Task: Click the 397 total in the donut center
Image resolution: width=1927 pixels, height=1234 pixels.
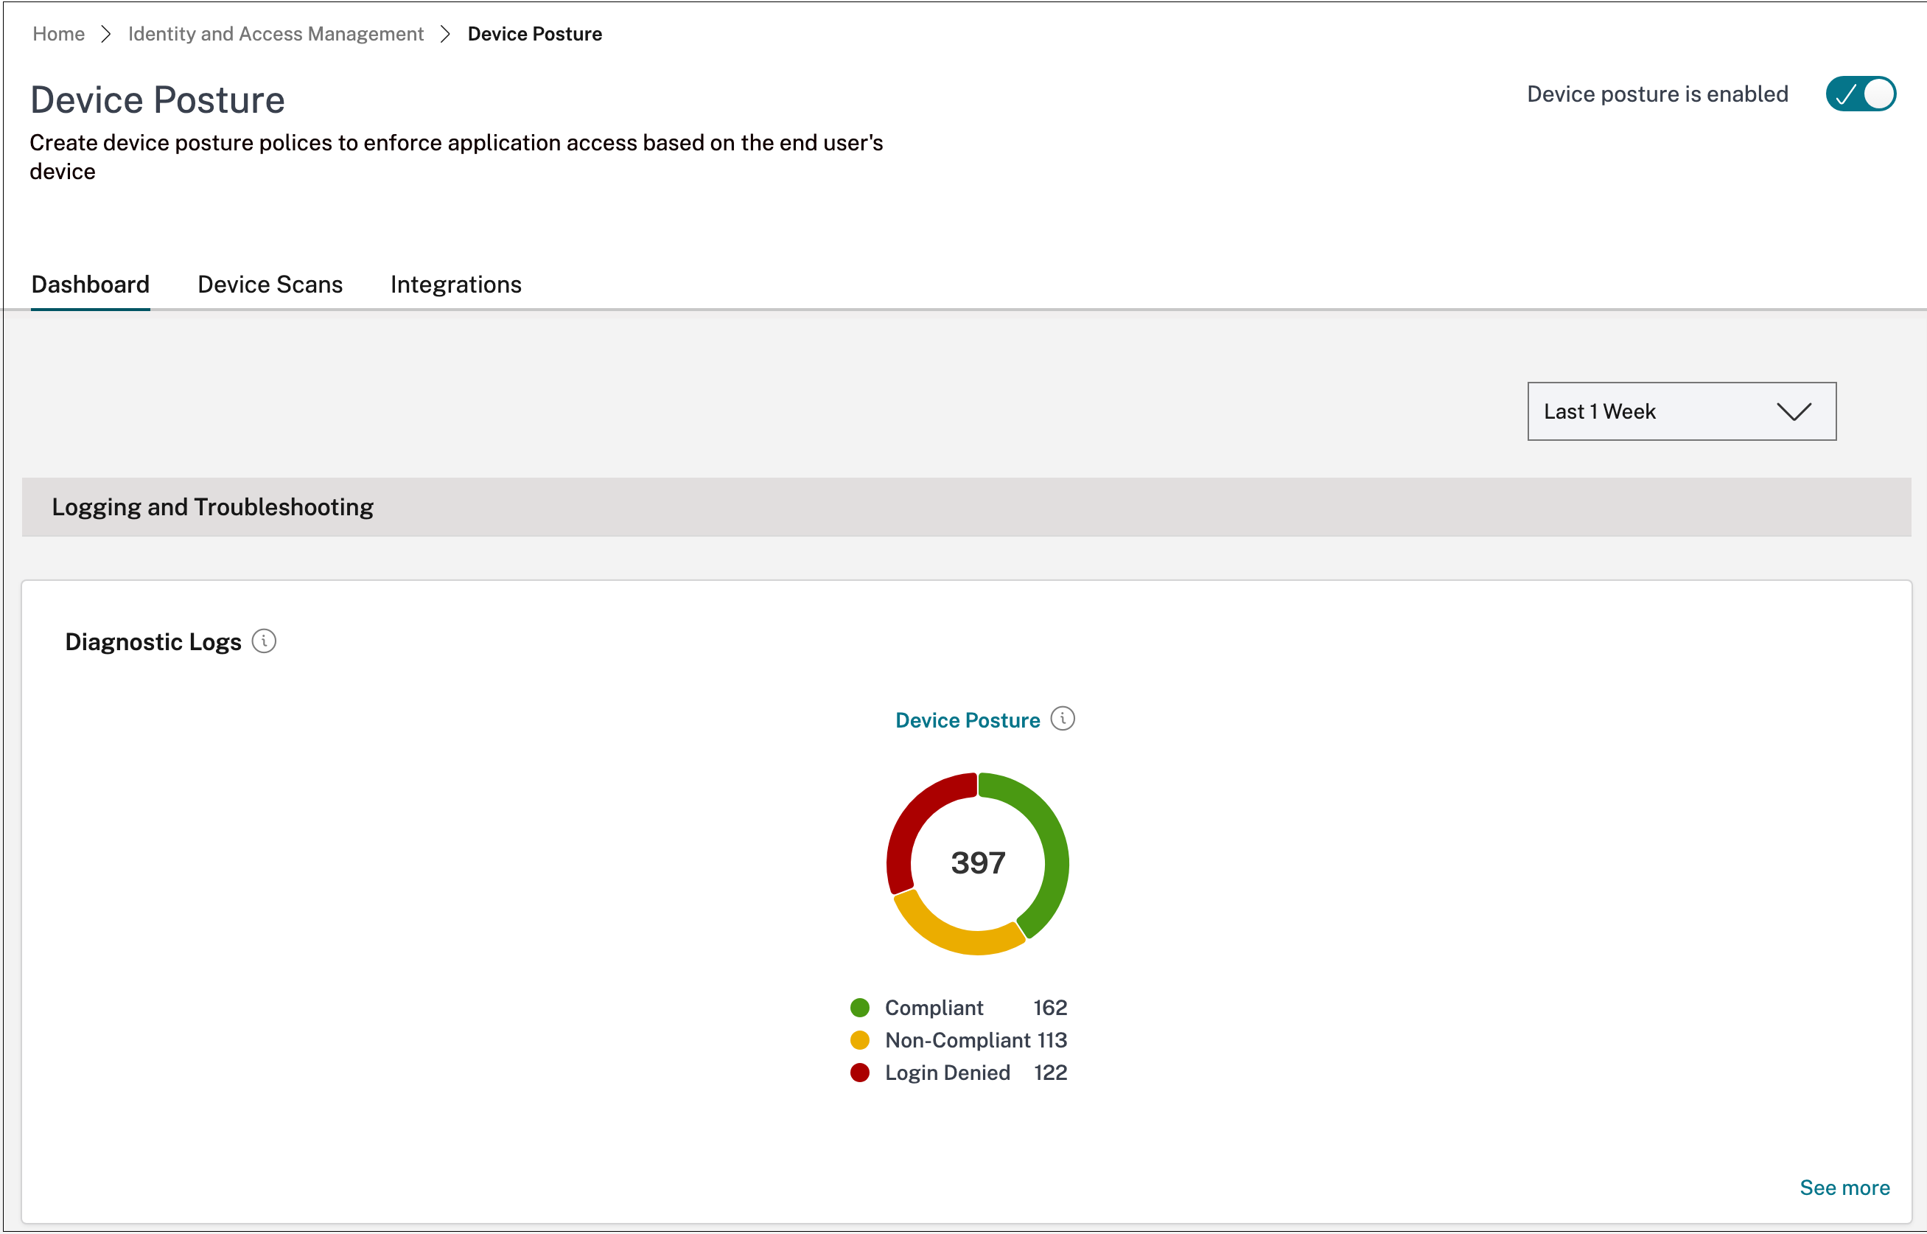Action: [977, 863]
